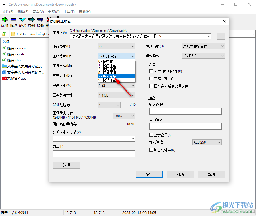Open the 工具(T) menu
The height and width of the screenshot is (216, 256).
[69, 12]
